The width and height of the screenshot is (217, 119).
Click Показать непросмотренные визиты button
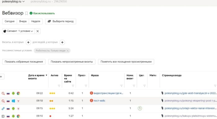(72, 62)
